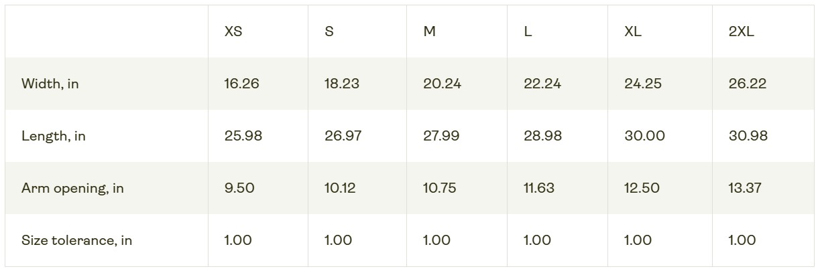Image resolution: width=822 pixels, height=271 pixels.
Task: Click the 11.63 arm opening value
Action: tap(539, 189)
